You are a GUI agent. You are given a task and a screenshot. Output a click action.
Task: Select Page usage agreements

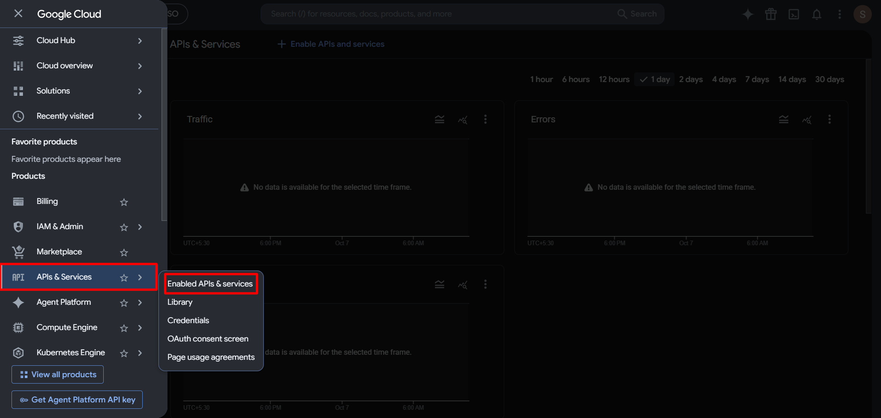click(211, 357)
